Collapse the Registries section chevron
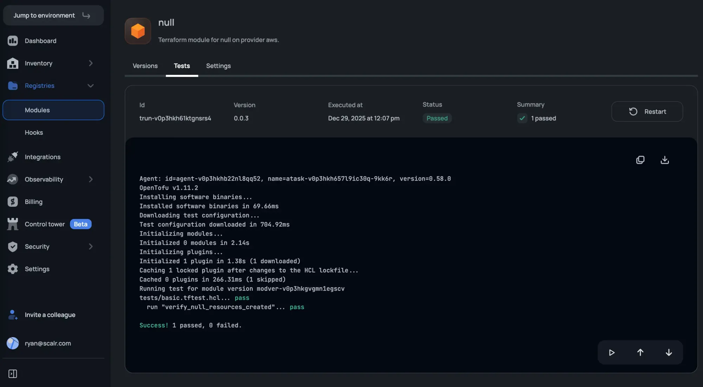This screenshot has width=703, height=387. [91, 86]
